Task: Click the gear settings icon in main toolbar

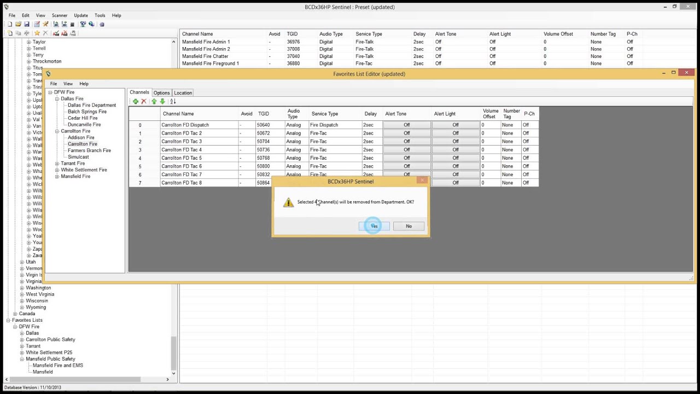Action: [102, 24]
